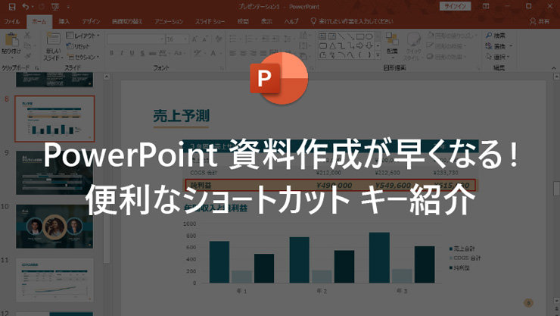
Task: Click the slide title 売上予測
Action: point(181,116)
